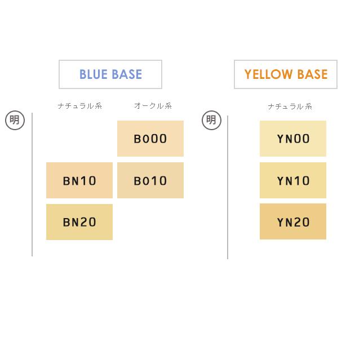Select the YELLOW BASE heading box
355x355 pixels.
point(286,74)
